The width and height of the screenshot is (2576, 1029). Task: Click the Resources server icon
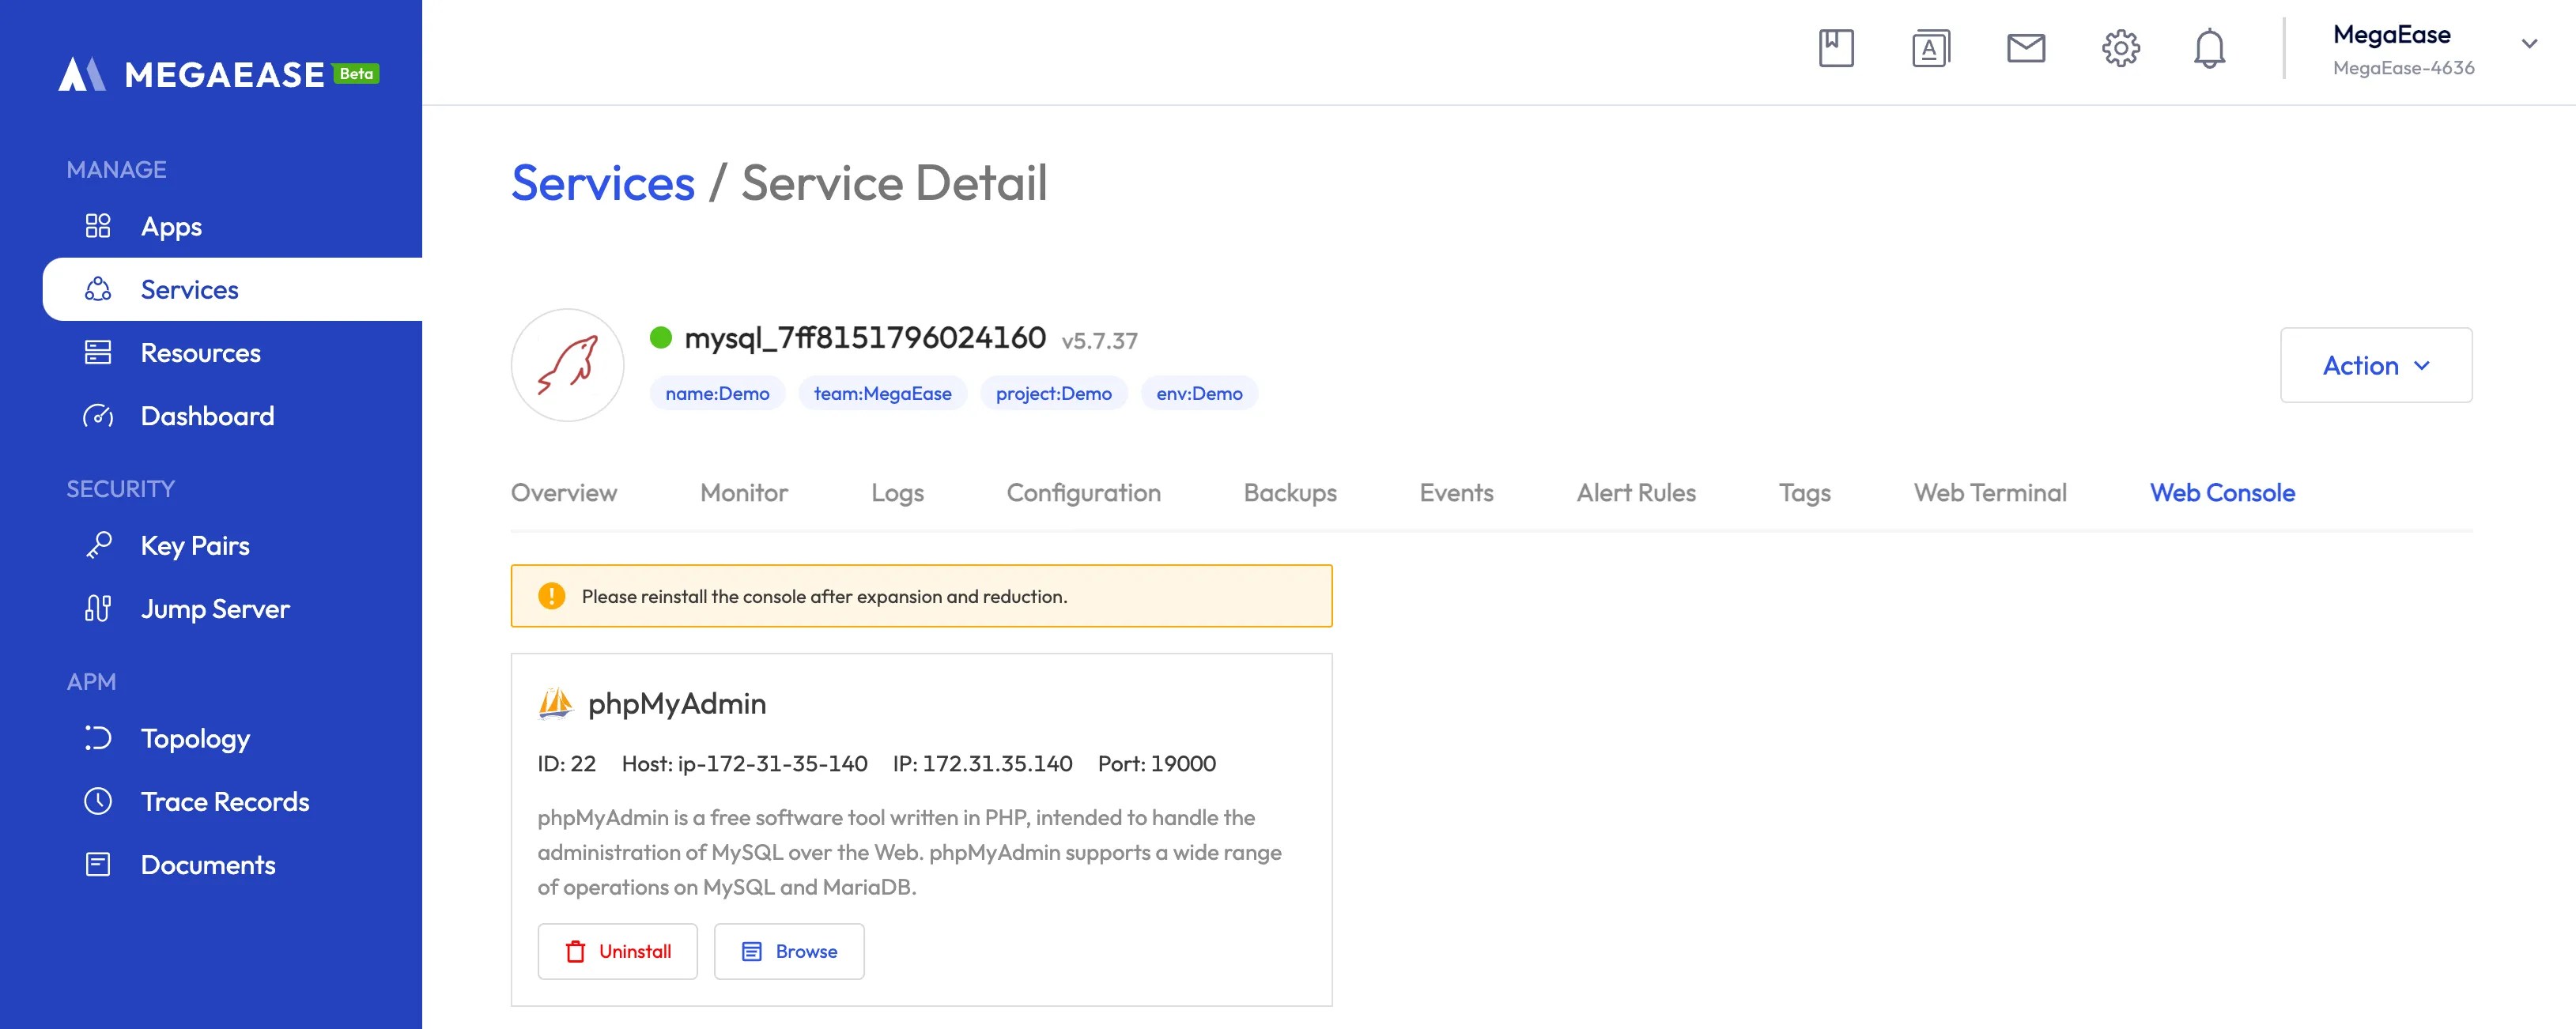click(x=98, y=352)
